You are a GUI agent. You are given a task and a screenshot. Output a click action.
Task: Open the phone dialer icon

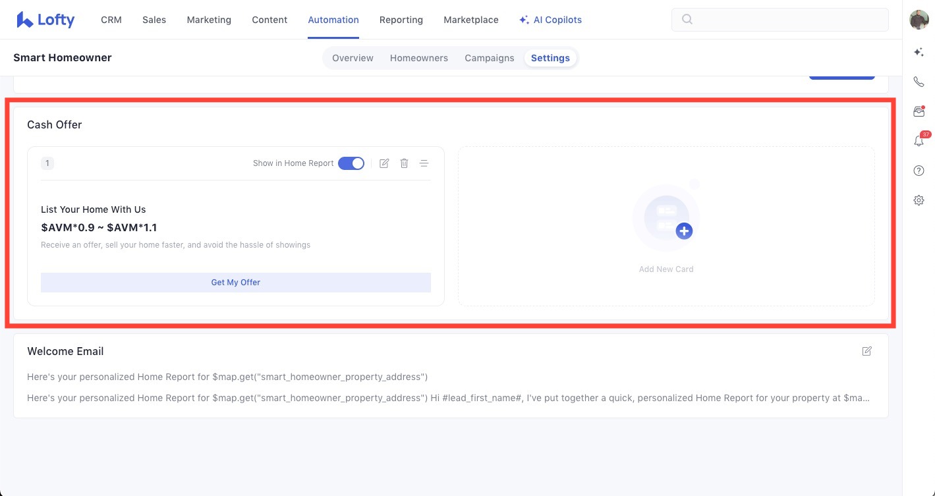pos(919,82)
